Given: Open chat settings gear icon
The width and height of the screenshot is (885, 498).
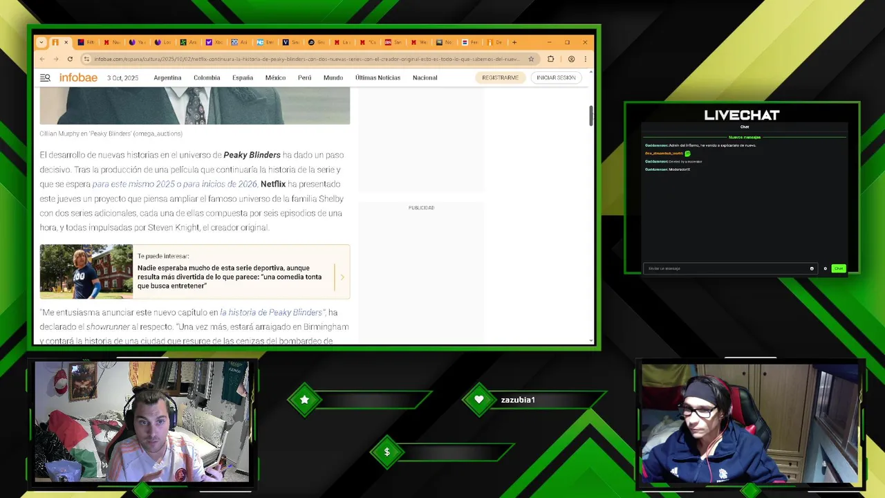Looking at the screenshot, I should point(825,268).
